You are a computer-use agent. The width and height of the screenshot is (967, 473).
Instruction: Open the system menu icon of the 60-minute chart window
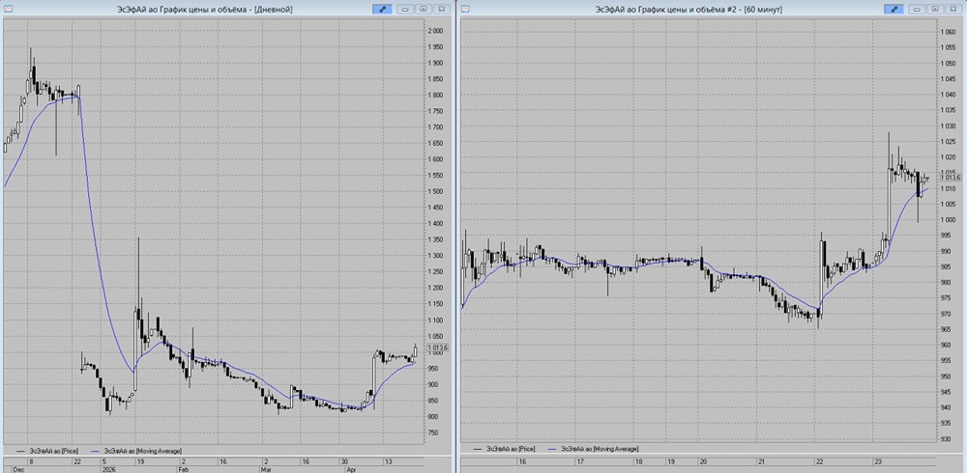(x=466, y=10)
